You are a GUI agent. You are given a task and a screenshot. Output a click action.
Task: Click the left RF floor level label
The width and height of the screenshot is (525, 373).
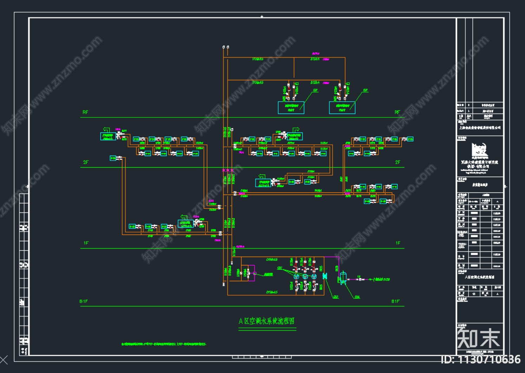pyautogui.click(x=85, y=113)
